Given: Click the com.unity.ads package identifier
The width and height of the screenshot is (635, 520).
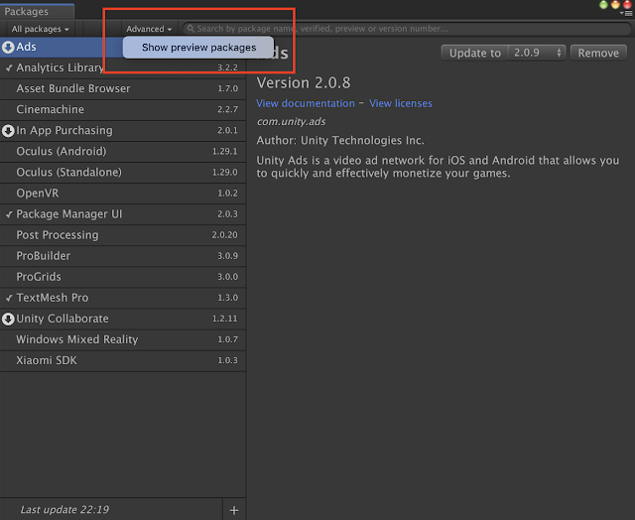Looking at the screenshot, I should (x=291, y=122).
